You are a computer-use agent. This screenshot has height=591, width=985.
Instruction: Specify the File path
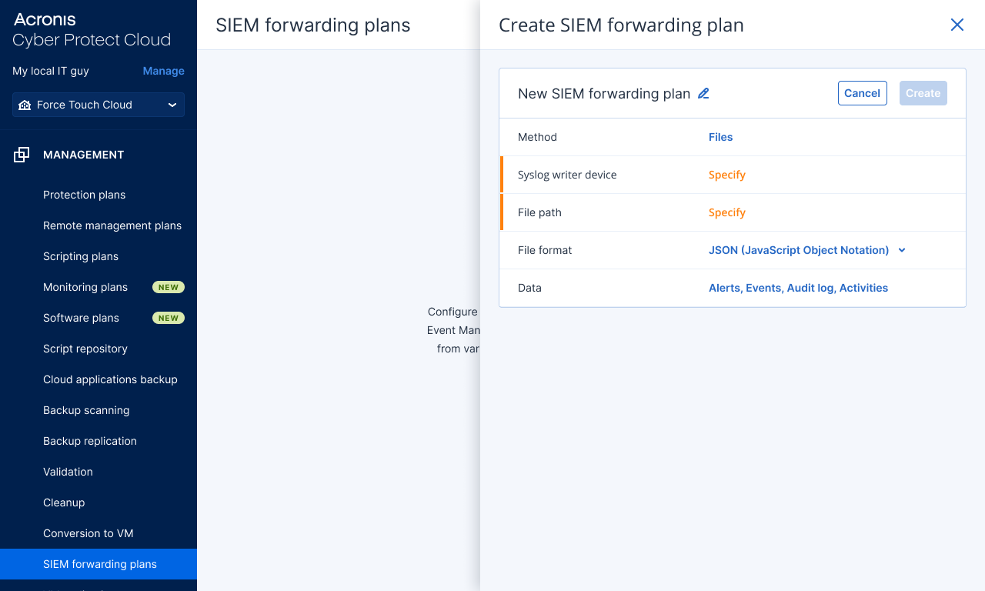[x=726, y=212]
